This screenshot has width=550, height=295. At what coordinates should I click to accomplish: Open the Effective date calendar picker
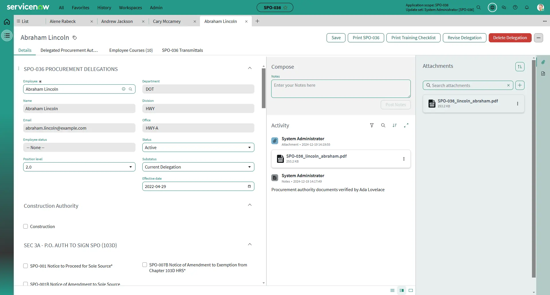[x=249, y=186]
